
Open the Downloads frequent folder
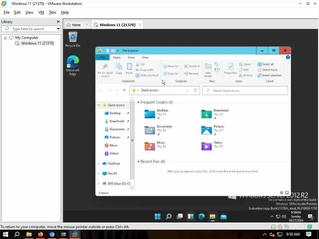tap(215, 114)
